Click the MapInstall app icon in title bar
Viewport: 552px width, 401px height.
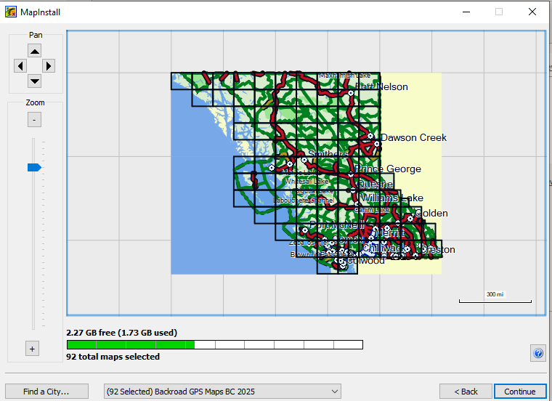pos(11,12)
